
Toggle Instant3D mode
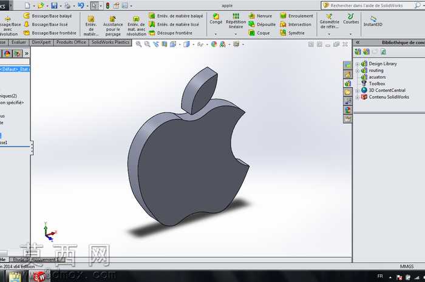(373, 21)
